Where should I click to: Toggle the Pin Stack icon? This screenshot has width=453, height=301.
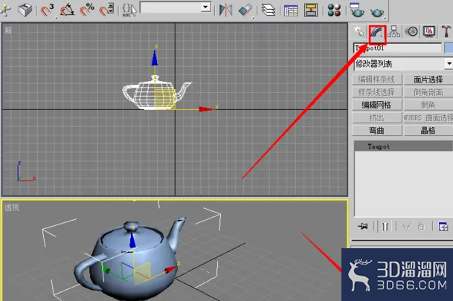point(363,226)
